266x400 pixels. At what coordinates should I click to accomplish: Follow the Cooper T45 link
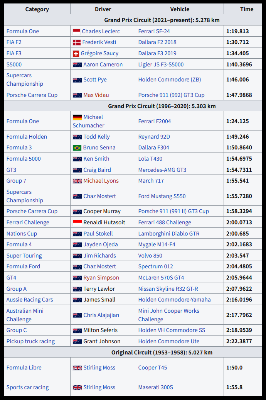[152, 368]
